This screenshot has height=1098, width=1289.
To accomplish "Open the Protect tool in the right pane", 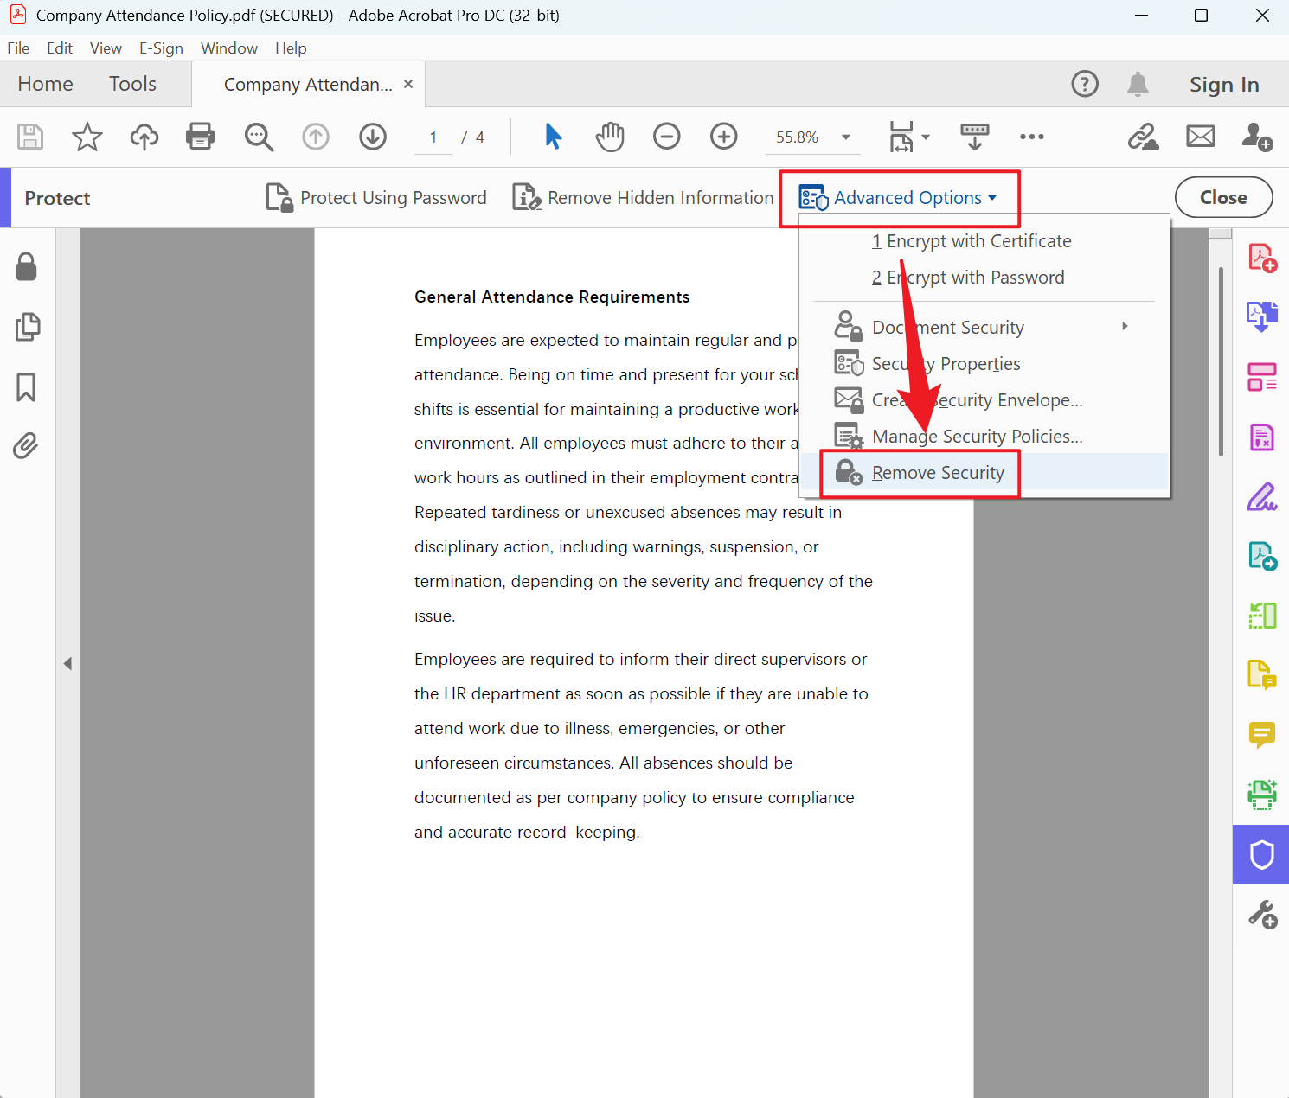I will 1260,855.
